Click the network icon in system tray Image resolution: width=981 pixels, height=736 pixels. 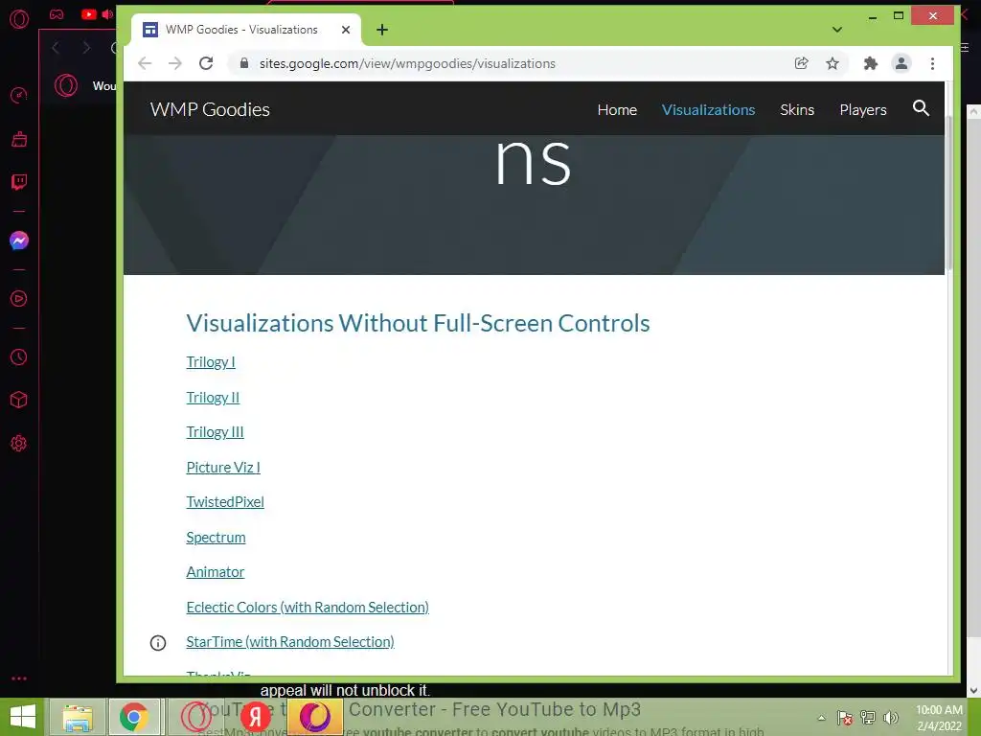868,717
